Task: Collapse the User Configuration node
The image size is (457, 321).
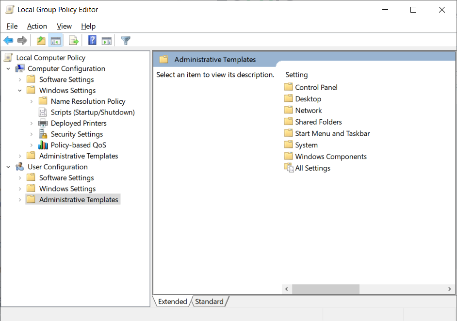Action: pos(8,167)
